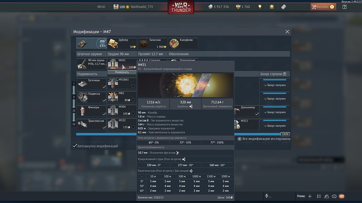This screenshot has height=203, width=362.
Task: Toggle the Автозакупка модификаций checkbox
Action: [x=75, y=146]
